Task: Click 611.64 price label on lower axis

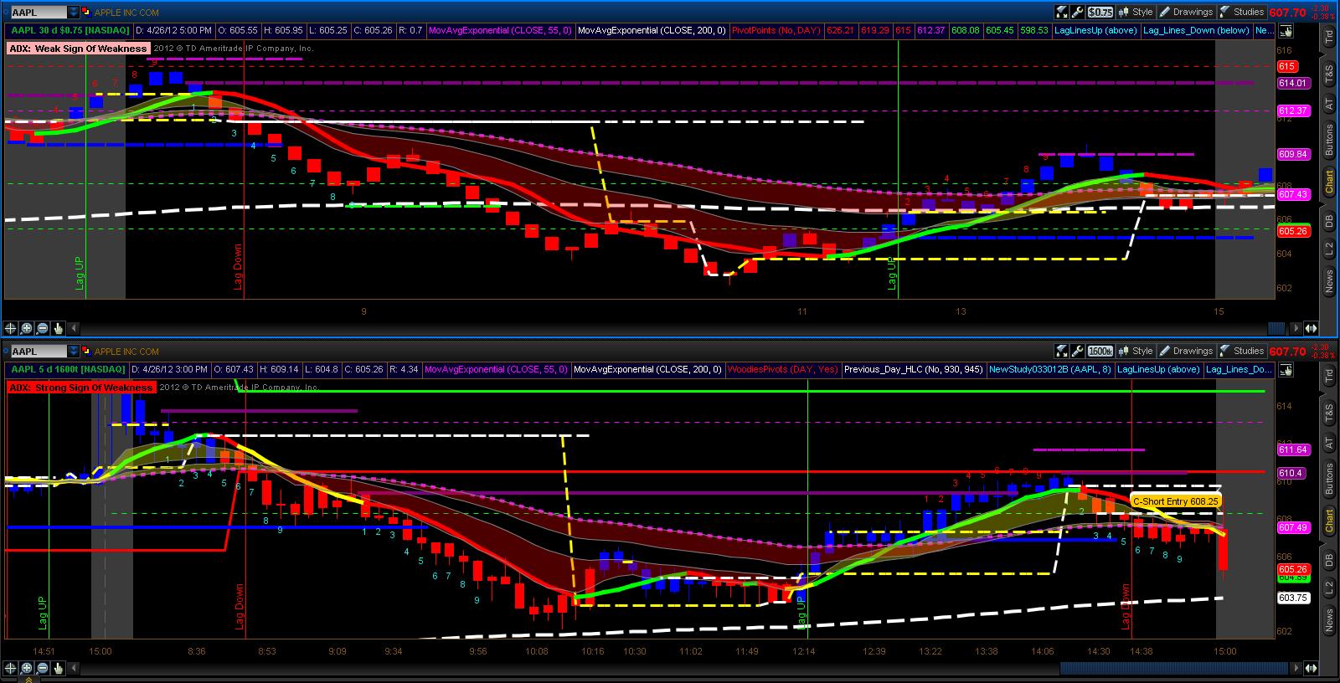Action: [x=1293, y=450]
